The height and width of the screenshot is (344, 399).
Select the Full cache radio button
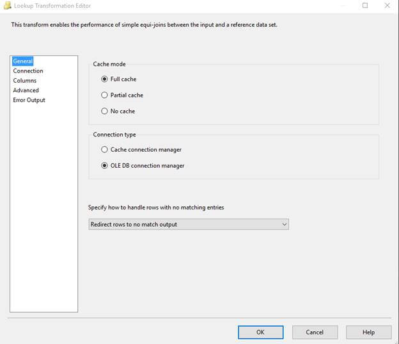104,79
